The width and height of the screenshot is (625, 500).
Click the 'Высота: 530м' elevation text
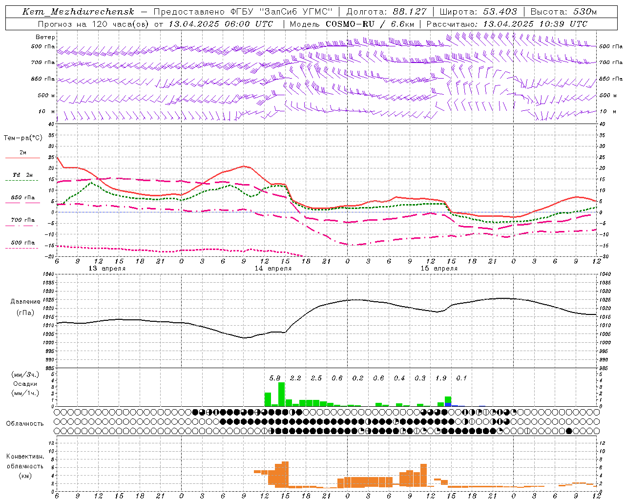(563, 12)
